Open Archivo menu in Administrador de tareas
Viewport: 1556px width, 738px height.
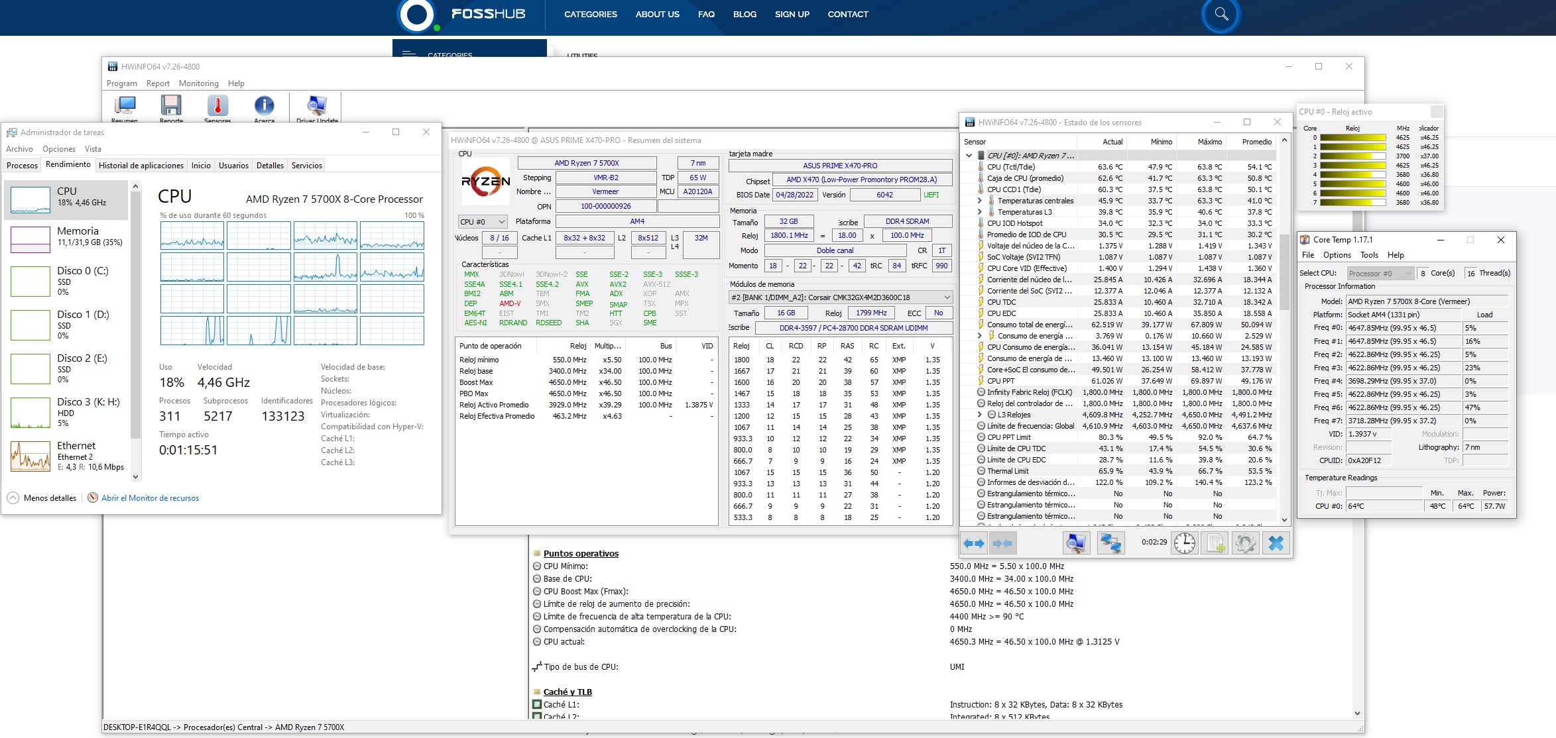[19, 149]
